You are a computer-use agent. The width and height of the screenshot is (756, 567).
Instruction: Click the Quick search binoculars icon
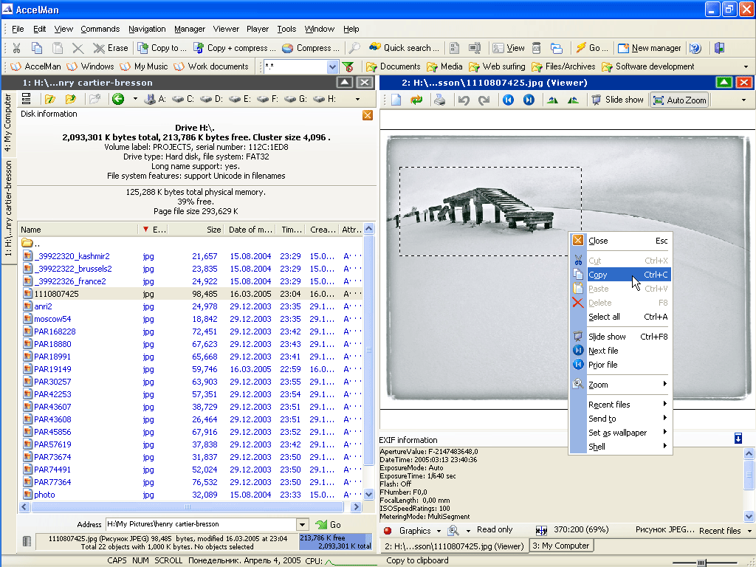375,48
